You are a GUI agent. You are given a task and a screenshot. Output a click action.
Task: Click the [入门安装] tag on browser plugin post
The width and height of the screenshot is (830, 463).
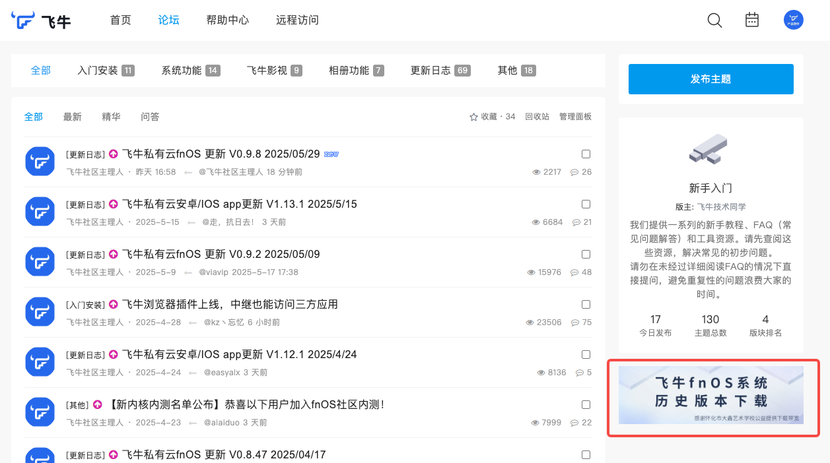(x=85, y=305)
